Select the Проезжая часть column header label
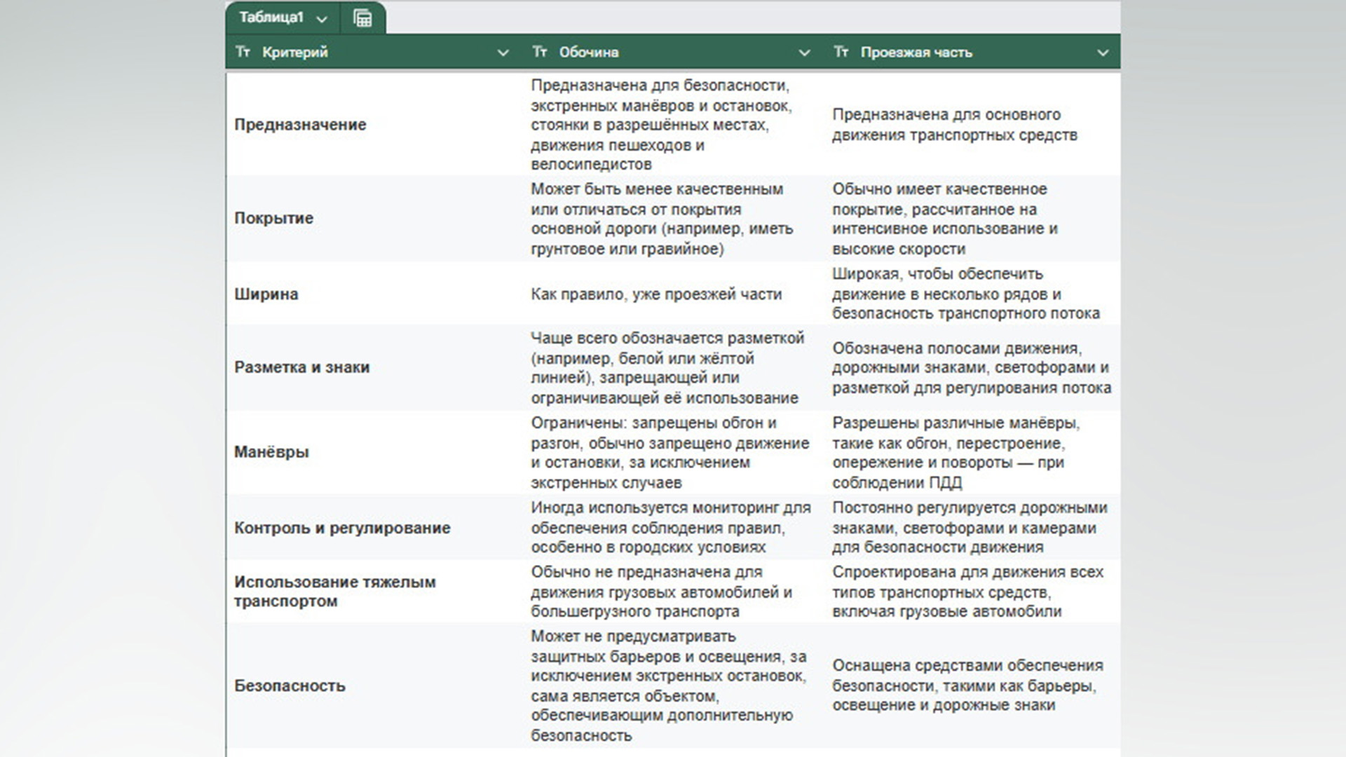 (x=916, y=53)
